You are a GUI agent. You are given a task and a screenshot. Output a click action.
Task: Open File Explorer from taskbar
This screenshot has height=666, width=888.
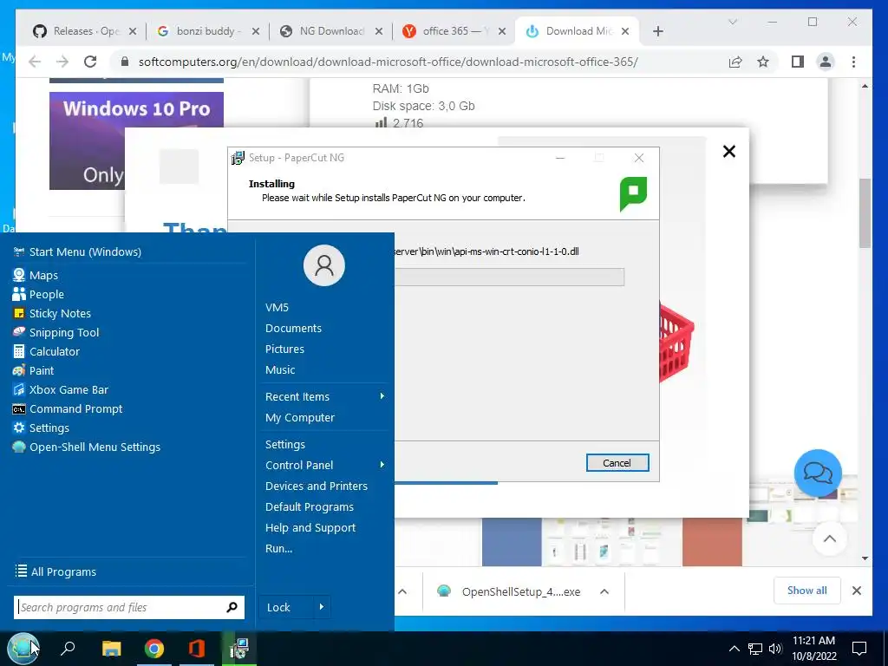click(x=111, y=648)
